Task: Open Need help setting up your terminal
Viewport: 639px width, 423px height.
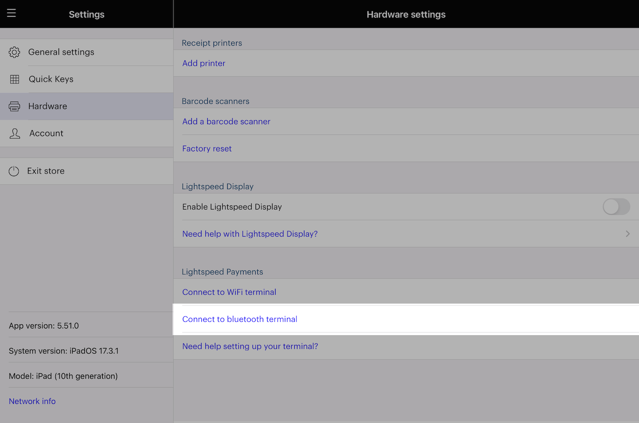Action: pyautogui.click(x=250, y=346)
